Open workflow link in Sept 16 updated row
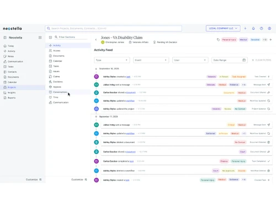Viewport: 276px width, 207px height. click(x=130, y=101)
